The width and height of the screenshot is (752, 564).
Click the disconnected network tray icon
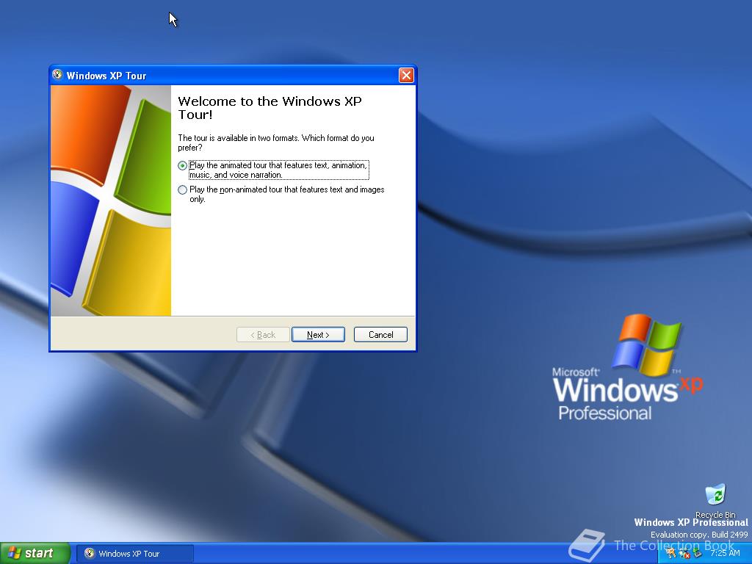(684, 554)
